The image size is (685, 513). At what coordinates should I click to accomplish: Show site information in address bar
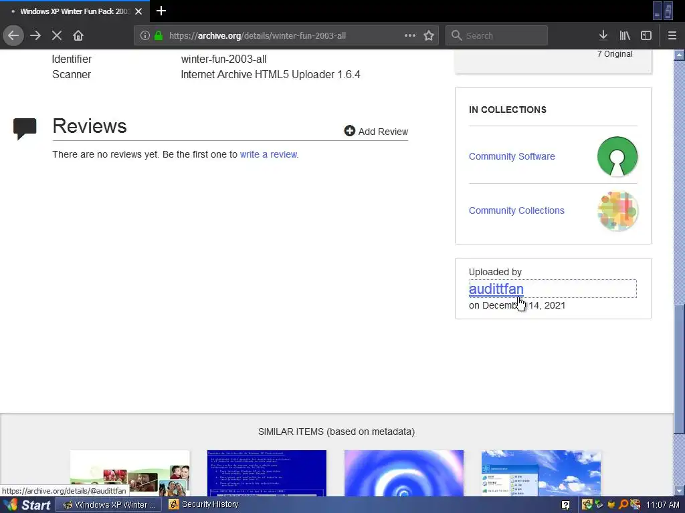click(x=145, y=35)
